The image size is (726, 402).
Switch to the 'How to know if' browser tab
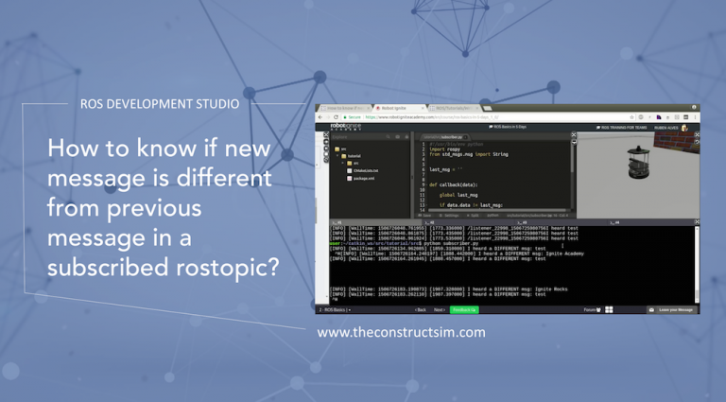point(344,108)
